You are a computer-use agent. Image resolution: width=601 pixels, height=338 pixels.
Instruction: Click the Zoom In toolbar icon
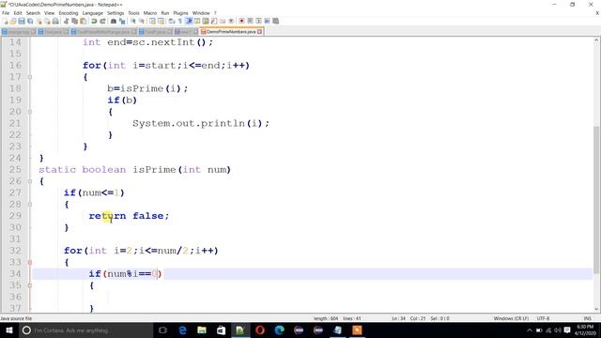[x=133, y=21]
